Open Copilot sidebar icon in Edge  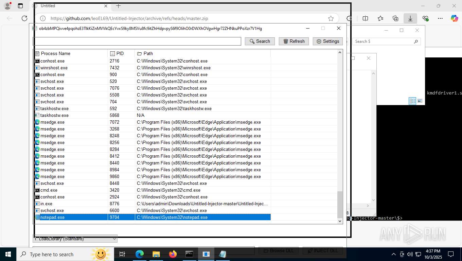coord(454,18)
